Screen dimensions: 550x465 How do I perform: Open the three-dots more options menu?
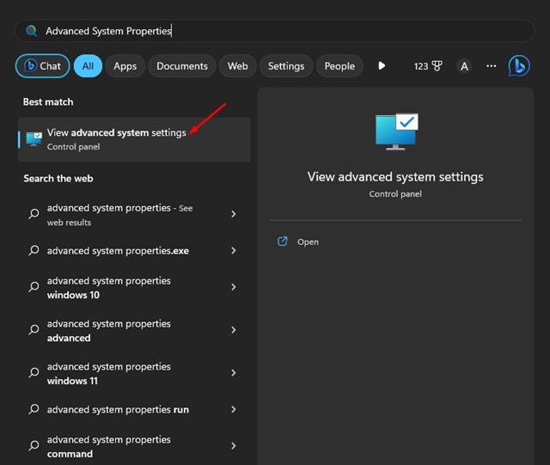coord(492,66)
